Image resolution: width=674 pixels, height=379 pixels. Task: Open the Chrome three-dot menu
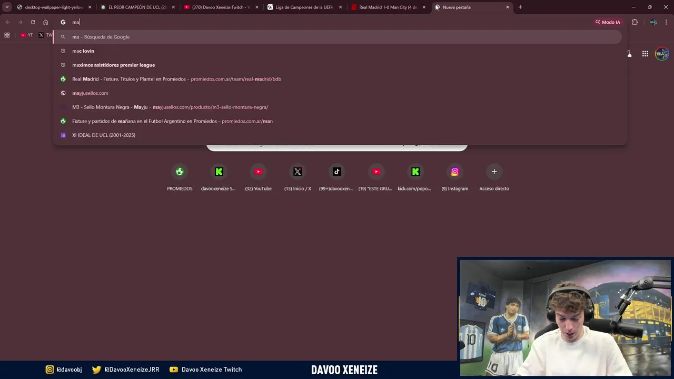666,22
